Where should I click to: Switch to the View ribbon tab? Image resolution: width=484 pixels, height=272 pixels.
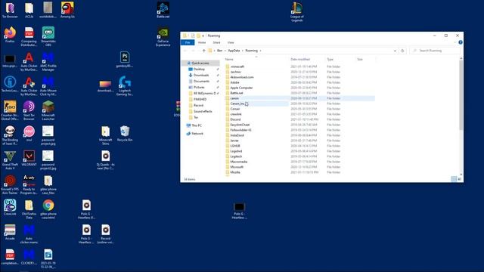231,42
